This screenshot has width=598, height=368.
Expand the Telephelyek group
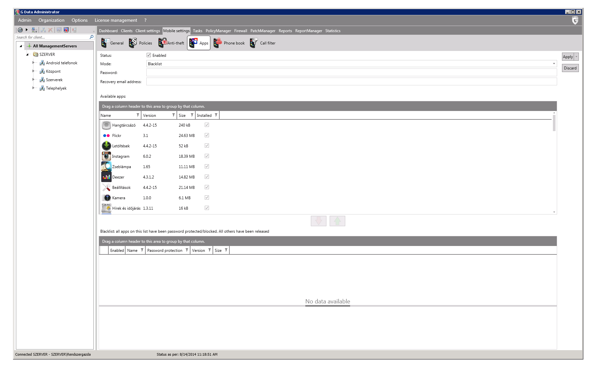(33, 88)
